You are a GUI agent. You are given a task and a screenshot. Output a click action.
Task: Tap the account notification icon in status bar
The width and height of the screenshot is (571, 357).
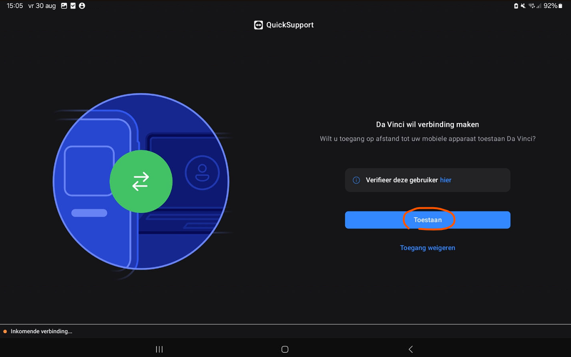82,6
